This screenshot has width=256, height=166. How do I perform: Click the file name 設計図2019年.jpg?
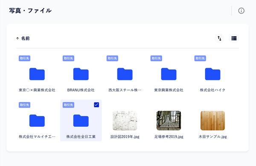pyautogui.click(x=125, y=137)
